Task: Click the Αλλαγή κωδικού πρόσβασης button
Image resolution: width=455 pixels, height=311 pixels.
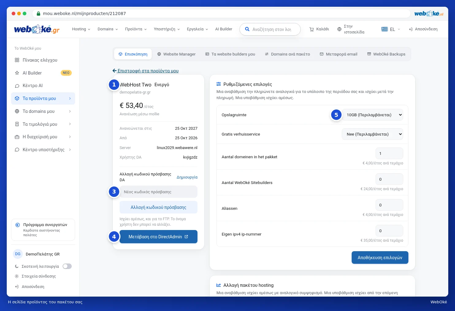Action: pos(159,207)
